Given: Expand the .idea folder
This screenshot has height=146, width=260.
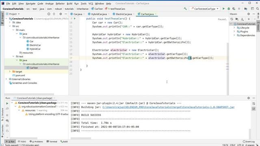Looking at the screenshot, I should click(10, 22).
